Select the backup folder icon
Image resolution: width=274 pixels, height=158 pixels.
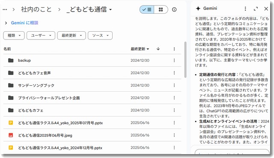pos(11,60)
